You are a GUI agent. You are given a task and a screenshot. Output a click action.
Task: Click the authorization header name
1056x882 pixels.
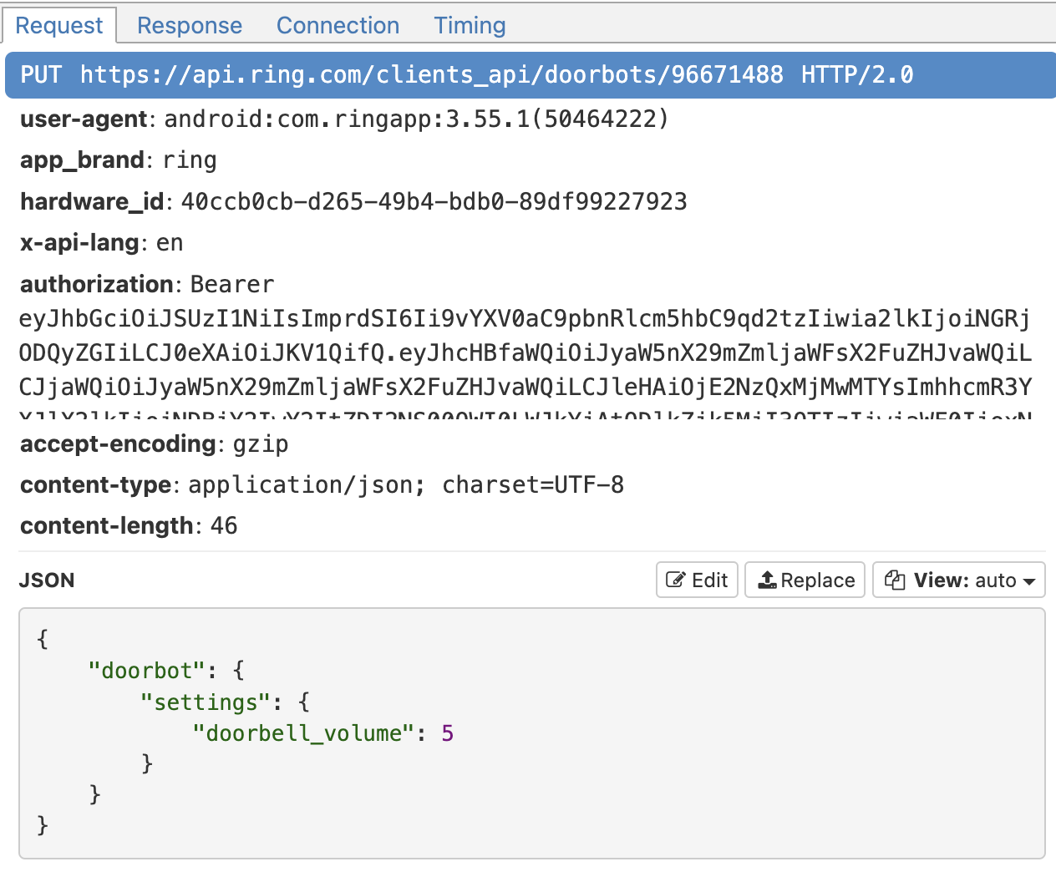coord(97,285)
